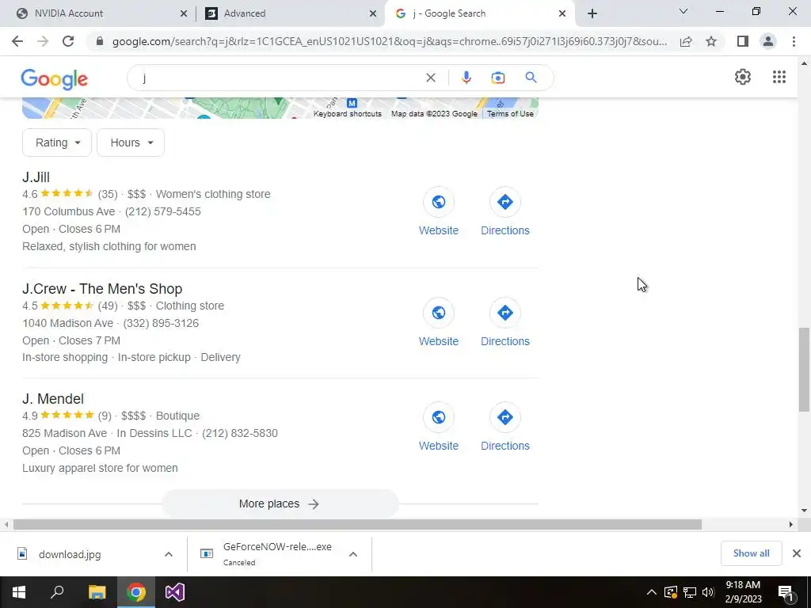This screenshot has width=811, height=608.
Task: Expand the Rating filter dropdown
Action: pos(57,142)
